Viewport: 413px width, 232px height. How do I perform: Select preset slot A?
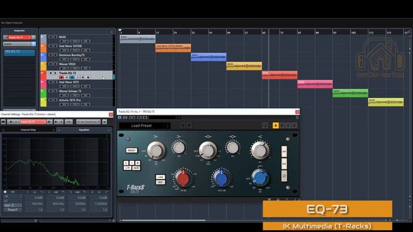click(x=276, y=126)
